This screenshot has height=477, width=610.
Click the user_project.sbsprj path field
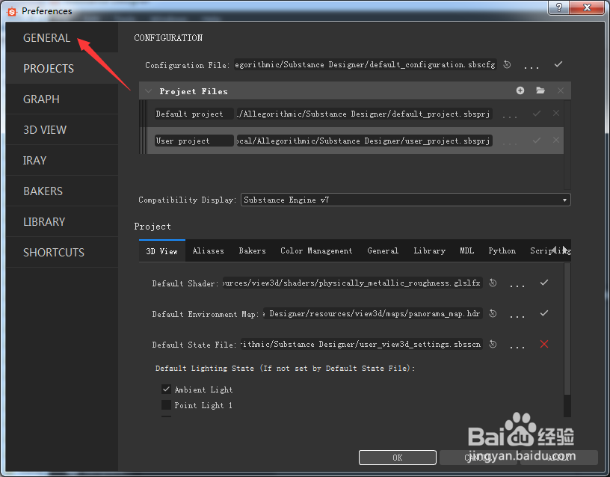(x=365, y=141)
